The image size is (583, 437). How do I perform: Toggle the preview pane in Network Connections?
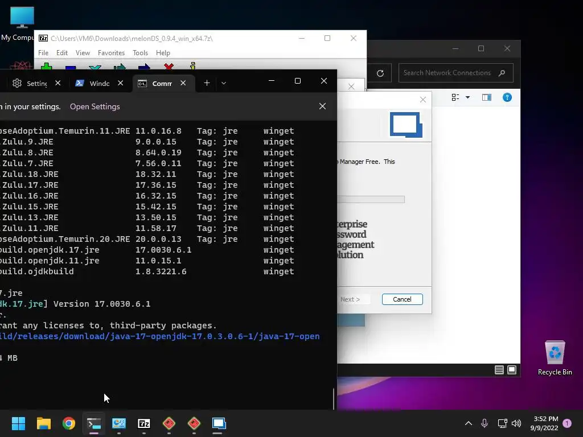tap(487, 97)
